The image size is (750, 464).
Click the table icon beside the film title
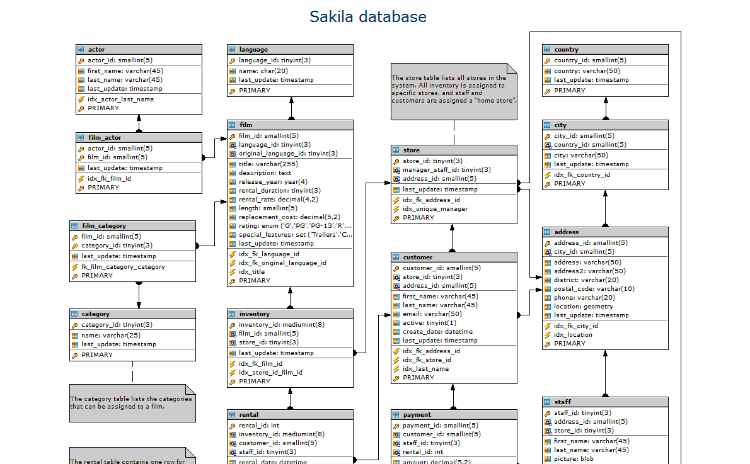click(232, 125)
